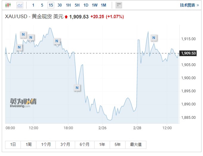Click the red up arrow price indicator
The image size is (203, 156).
tap(66, 17)
